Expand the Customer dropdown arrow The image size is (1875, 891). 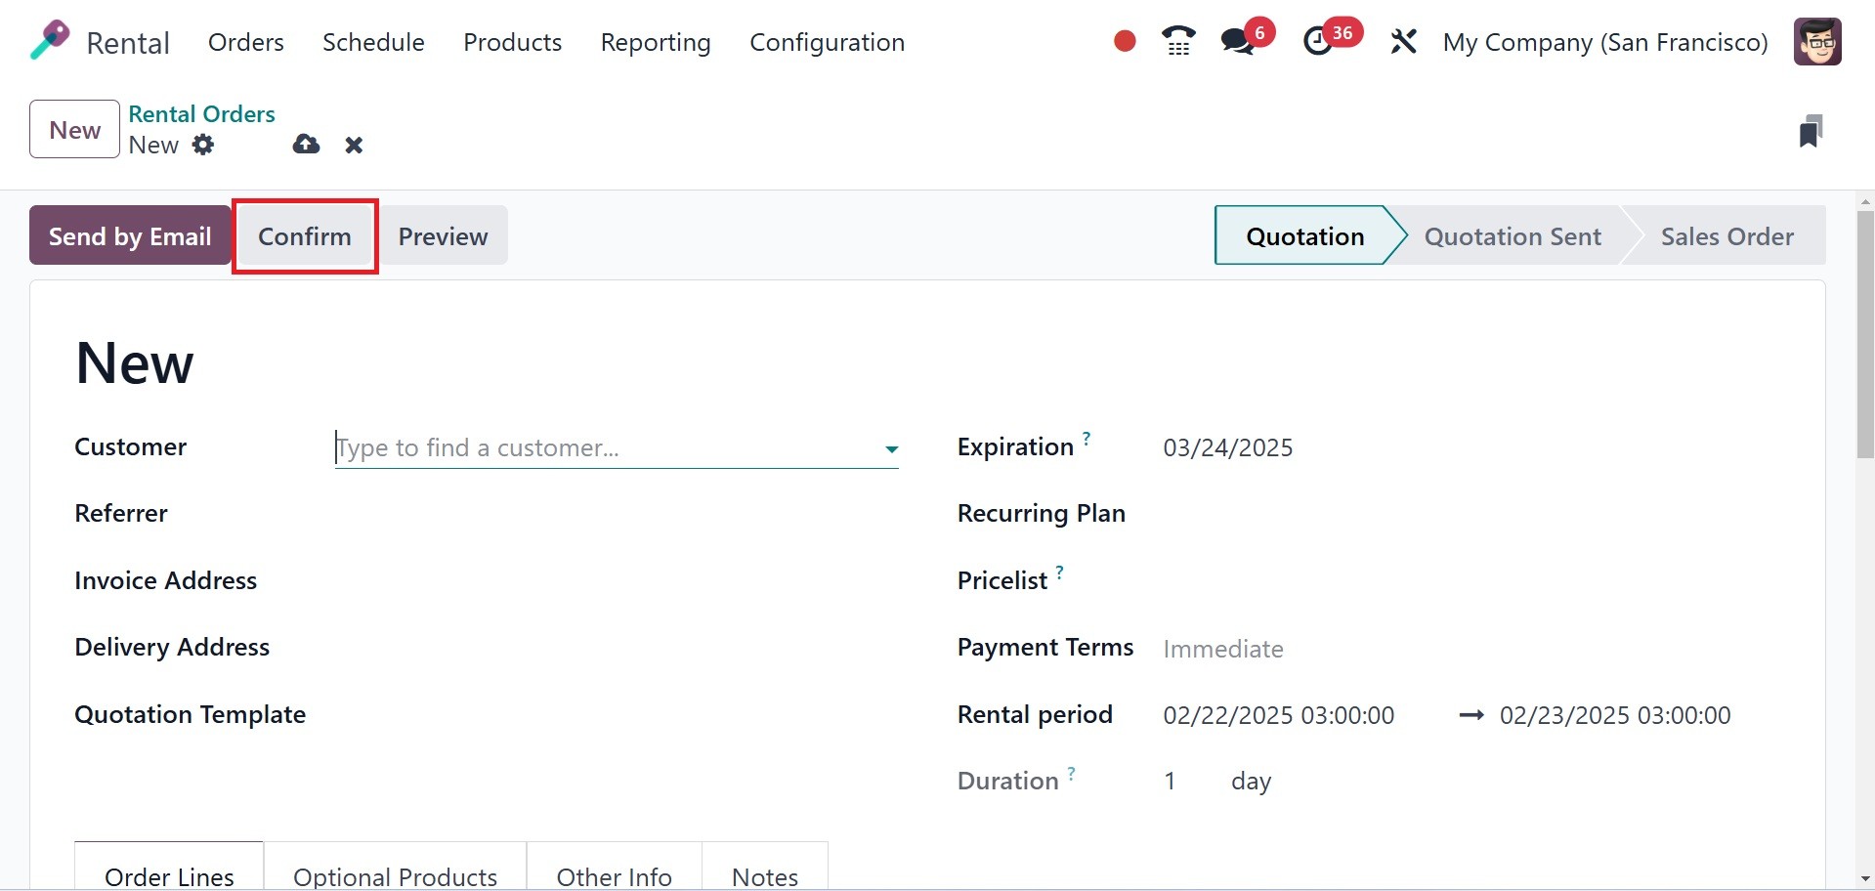pyautogui.click(x=891, y=449)
